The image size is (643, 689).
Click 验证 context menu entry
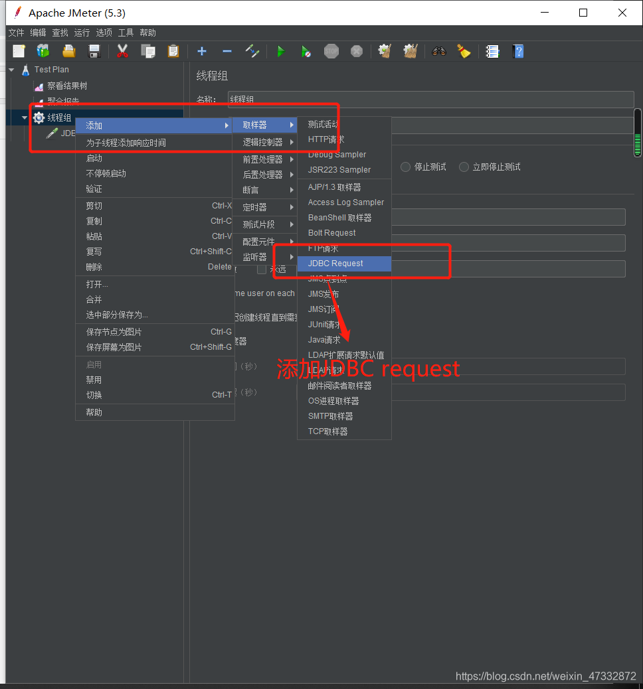pyautogui.click(x=155, y=189)
